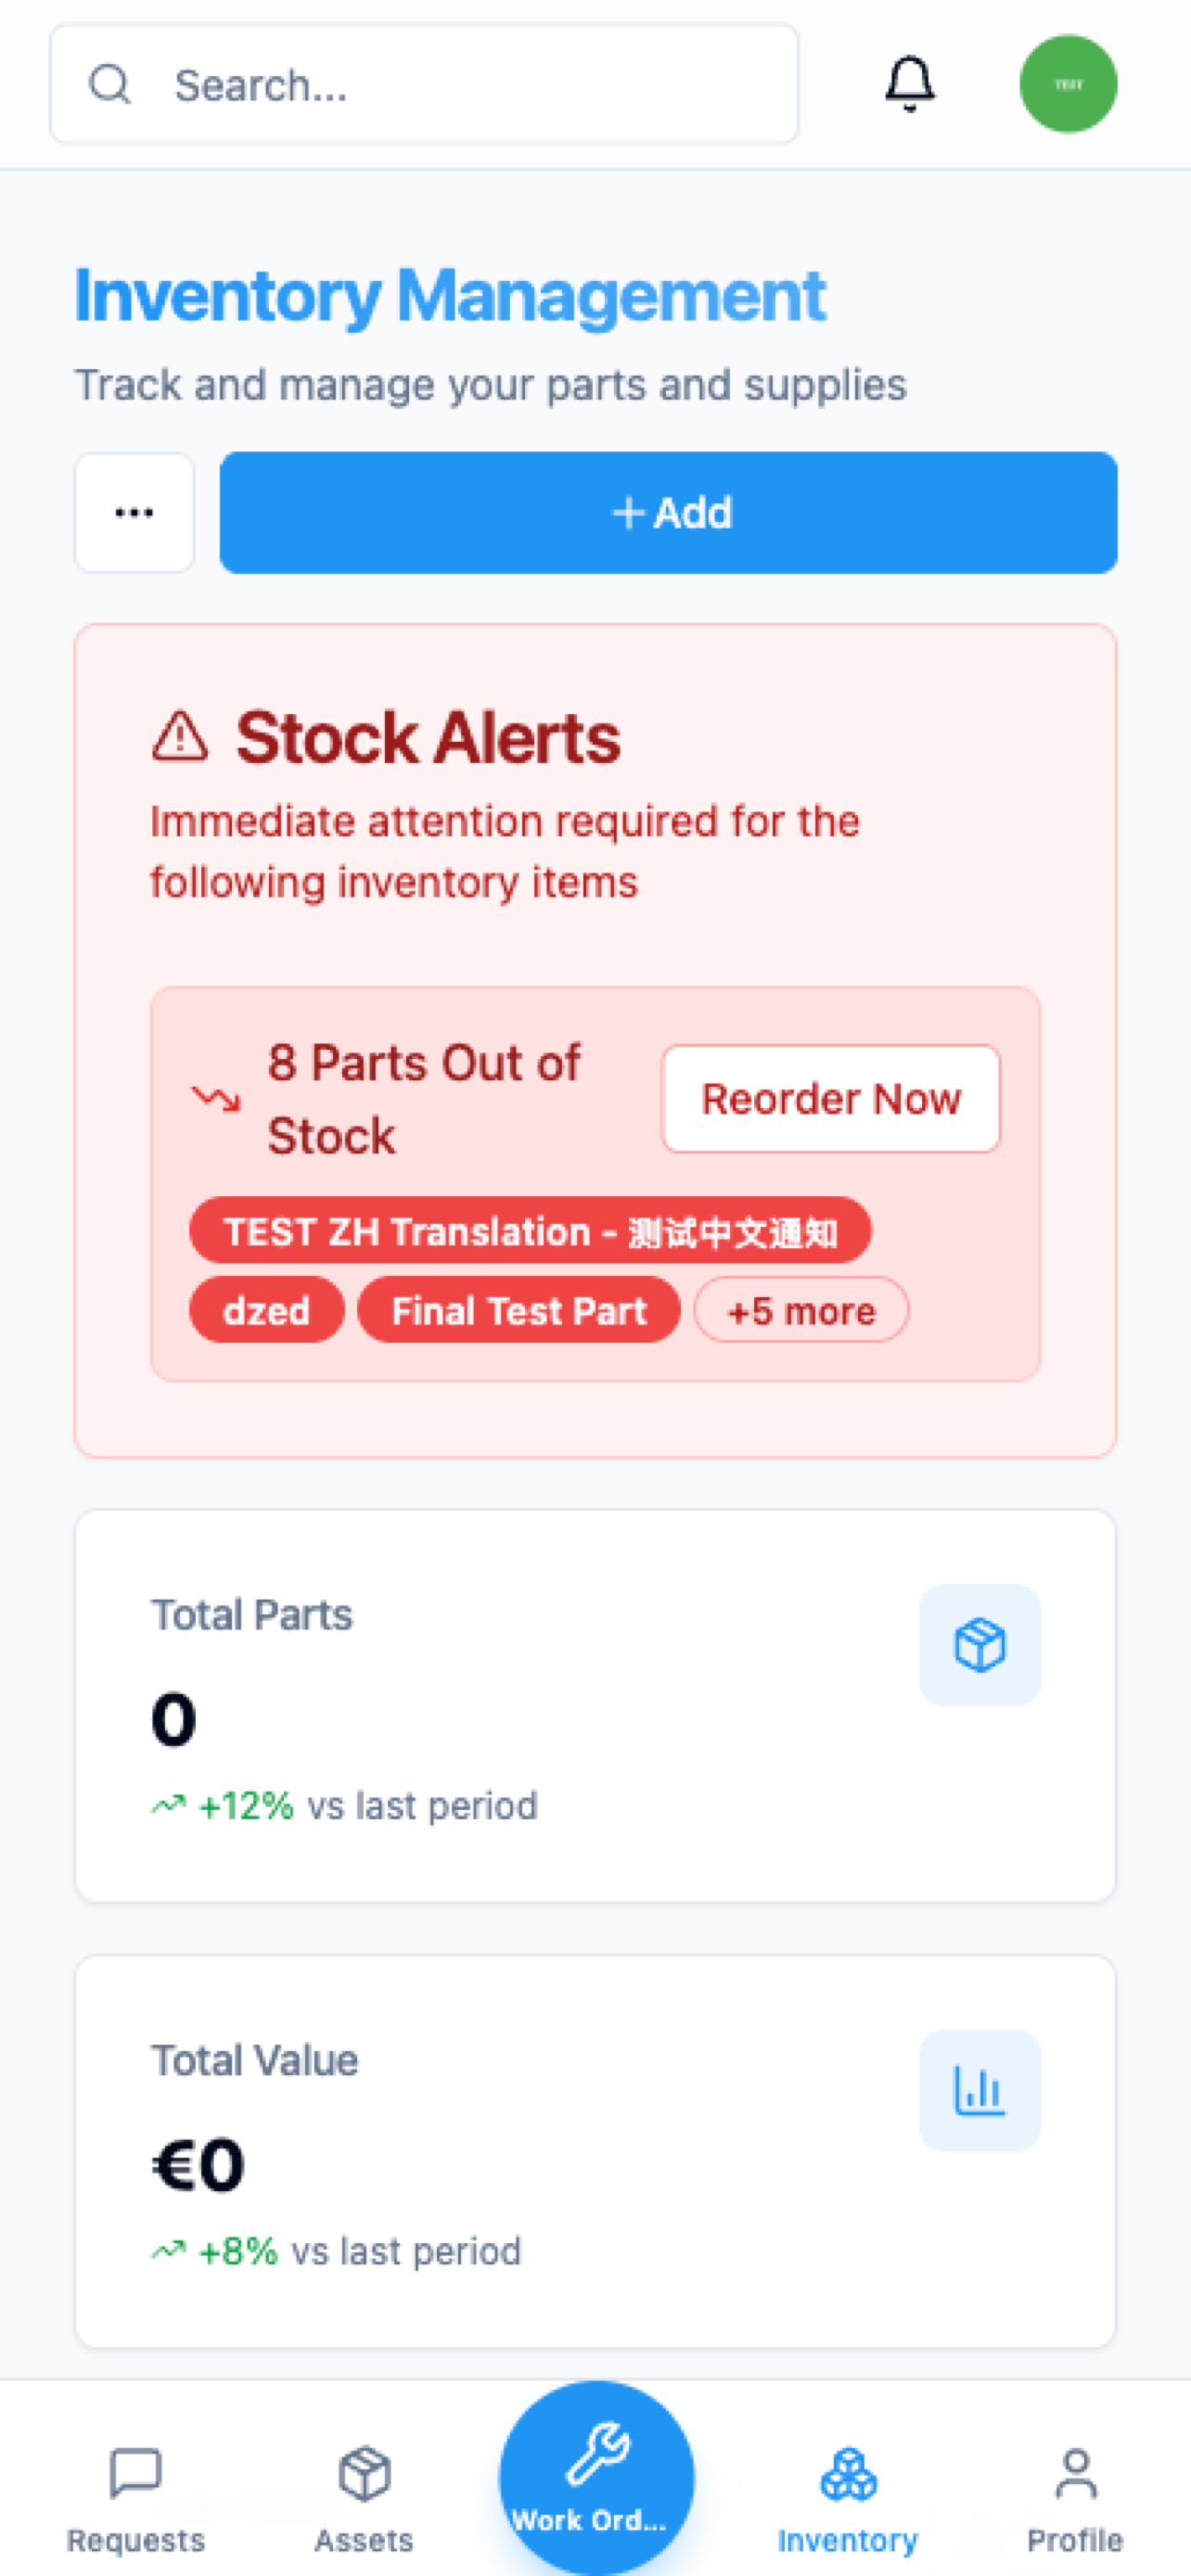Click the Total Value bar chart icon
This screenshot has width=1191, height=2576.
tap(979, 2089)
